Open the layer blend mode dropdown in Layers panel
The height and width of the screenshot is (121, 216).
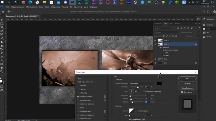click(x=167, y=32)
